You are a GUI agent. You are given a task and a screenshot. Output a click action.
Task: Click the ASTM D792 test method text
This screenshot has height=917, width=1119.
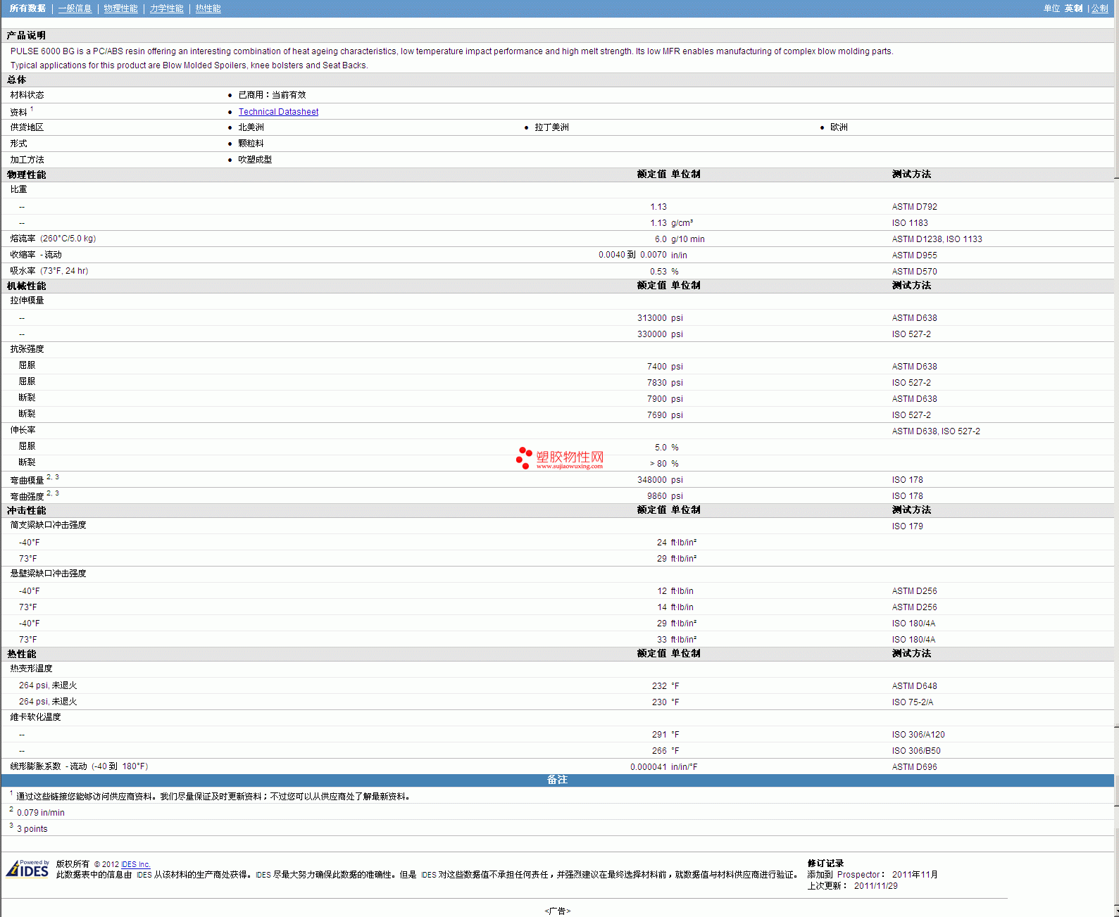914,207
